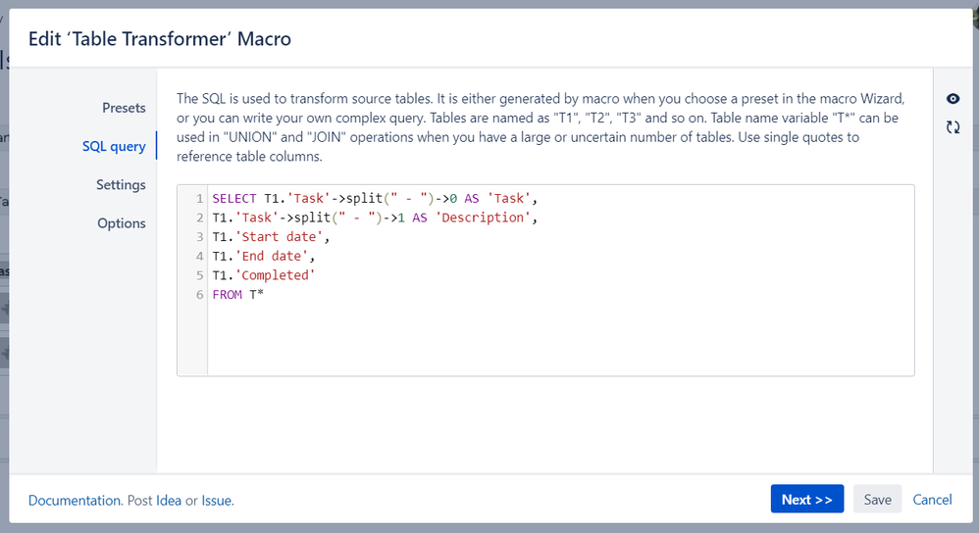979x533 pixels.
Task: Click line number 1 in editor gutter
Action: coord(200,198)
